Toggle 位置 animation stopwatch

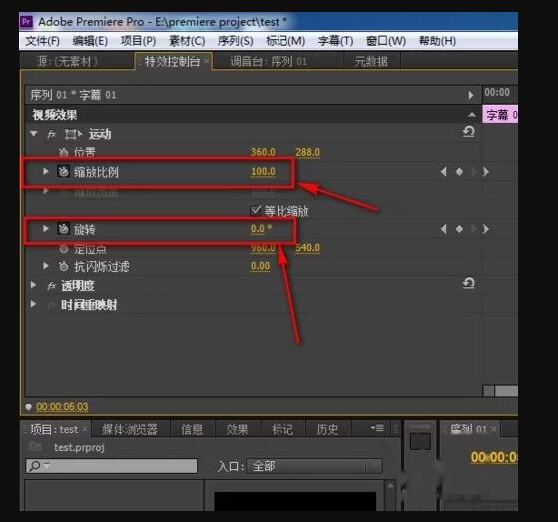coord(63,153)
